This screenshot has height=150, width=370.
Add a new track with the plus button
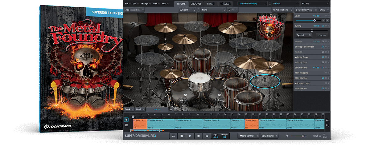point(171,109)
